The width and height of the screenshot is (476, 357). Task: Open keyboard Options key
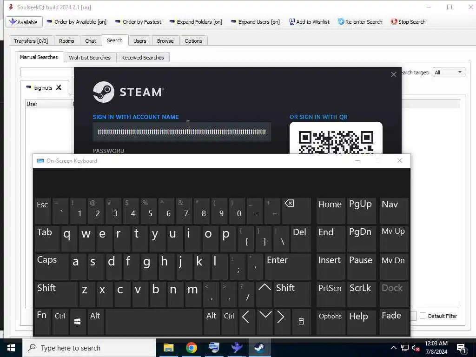(331, 322)
